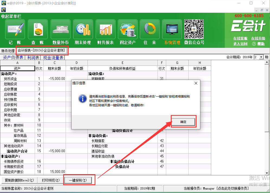
Task: Open the 期末处理 period-end icon
Action: pyautogui.click(x=83, y=29)
